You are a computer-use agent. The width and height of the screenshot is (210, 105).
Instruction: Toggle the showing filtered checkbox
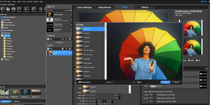point(80,82)
